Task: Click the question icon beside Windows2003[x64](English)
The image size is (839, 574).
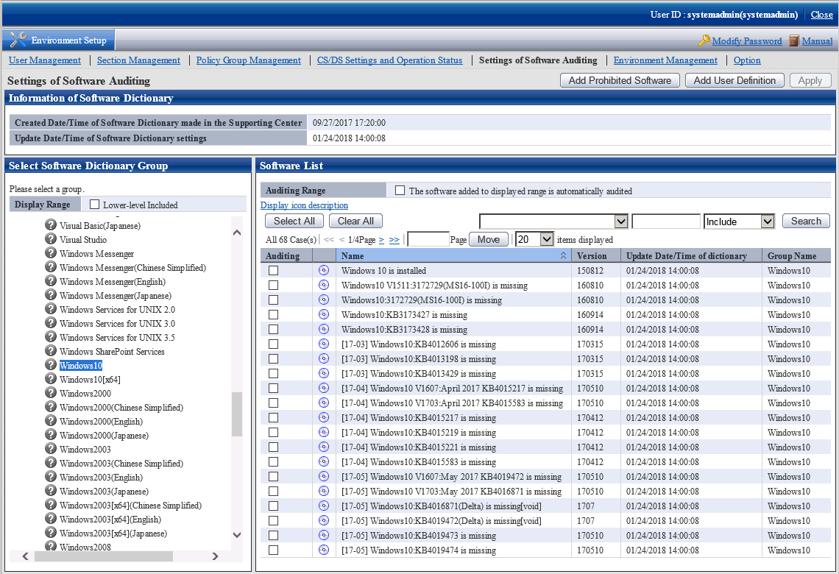Action: pos(51,518)
